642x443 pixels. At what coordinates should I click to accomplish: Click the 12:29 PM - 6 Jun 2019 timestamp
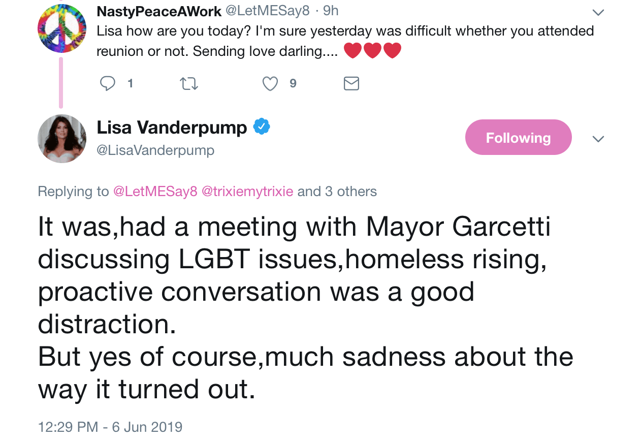110,427
